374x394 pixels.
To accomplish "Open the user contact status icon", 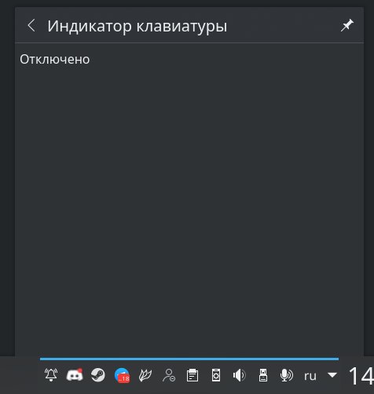I will (169, 375).
